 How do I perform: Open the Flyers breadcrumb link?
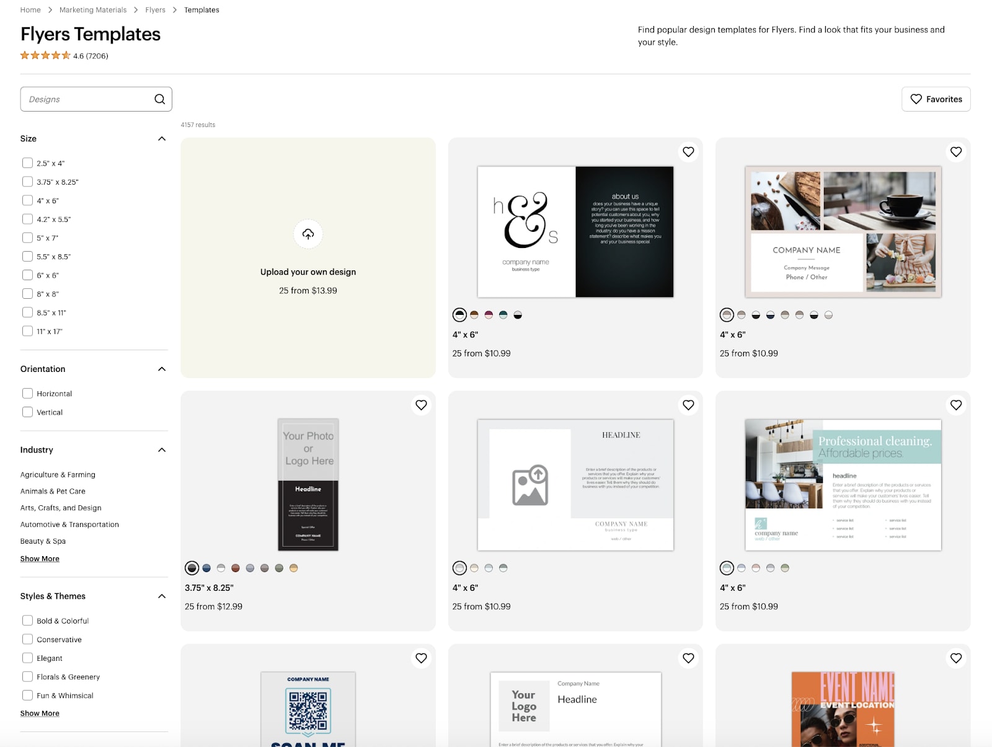tap(155, 9)
